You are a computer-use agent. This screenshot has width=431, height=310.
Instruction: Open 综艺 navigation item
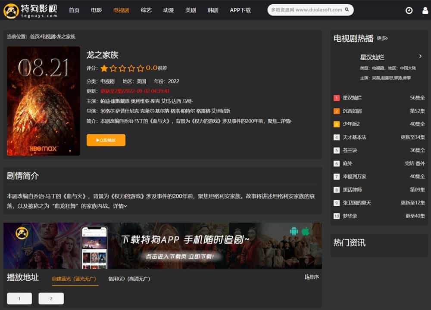coord(146,10)
